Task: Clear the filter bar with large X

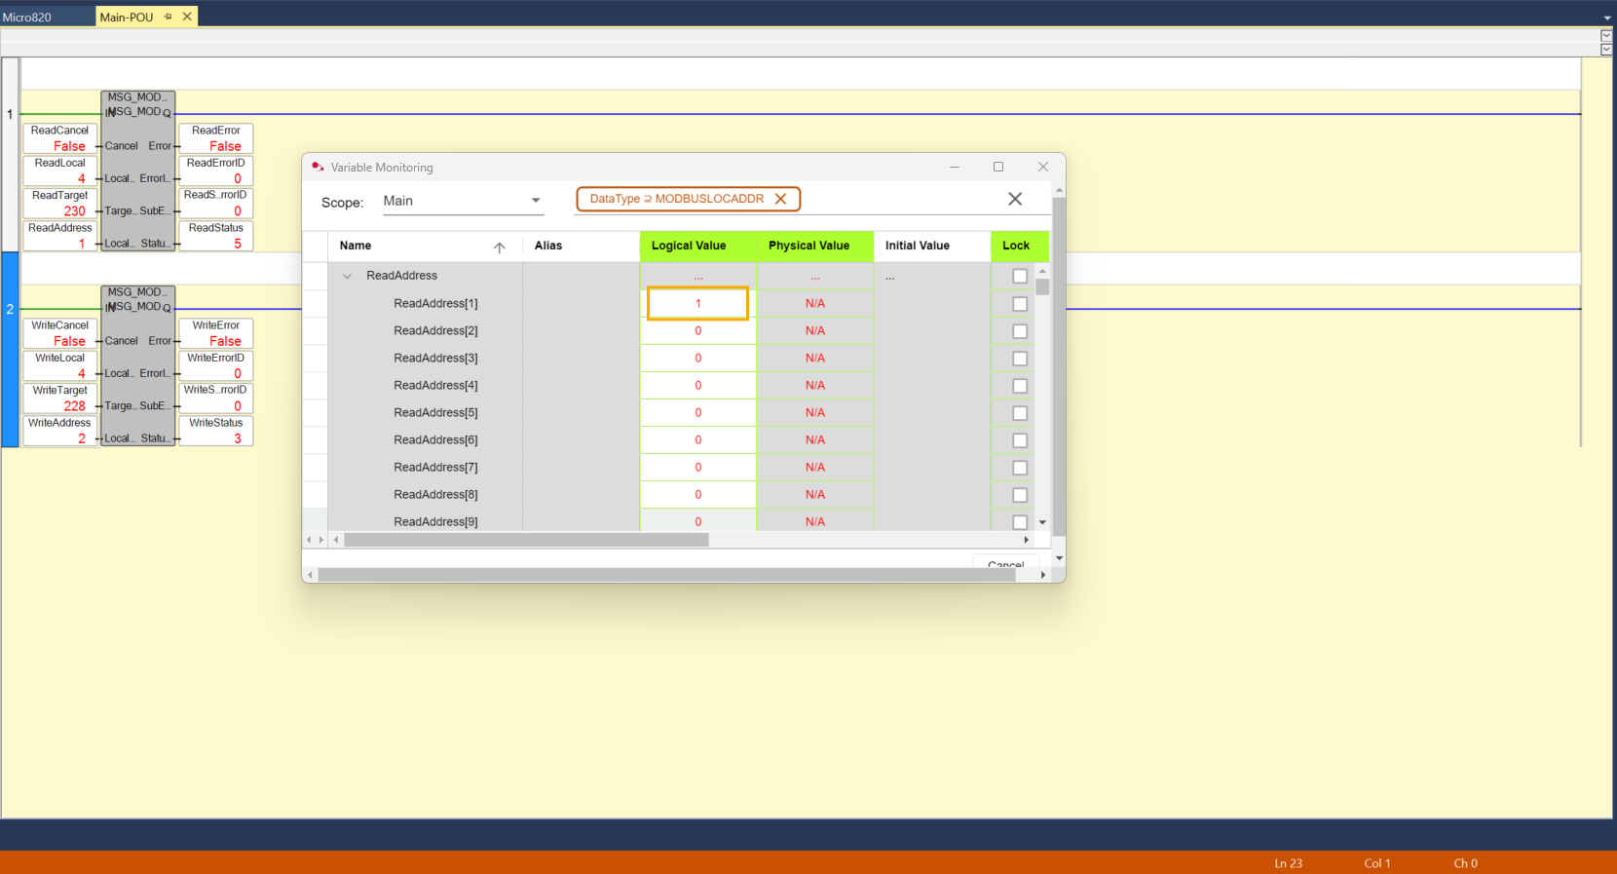Action: [1014, 199]
